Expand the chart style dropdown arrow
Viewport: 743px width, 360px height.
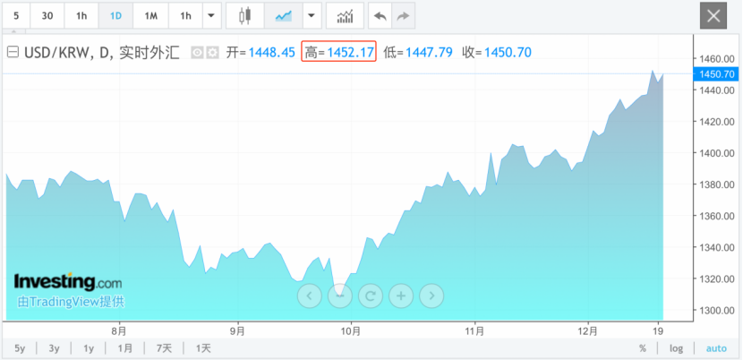pyautogui.click(x=311, y=16)
